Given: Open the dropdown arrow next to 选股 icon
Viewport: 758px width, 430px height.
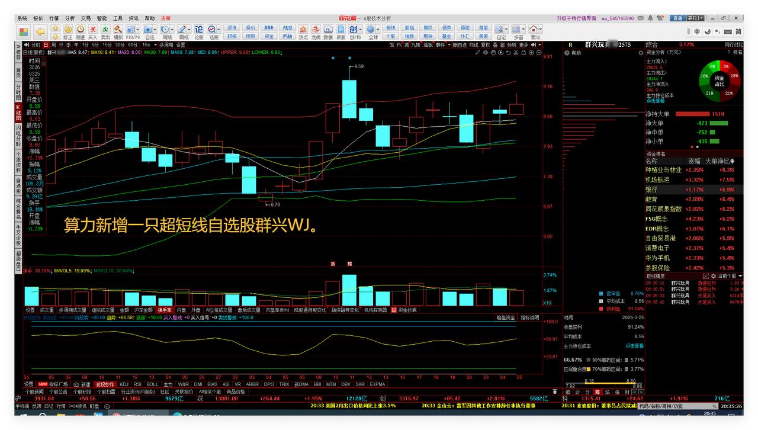Looking at the screenshot, I should click(219, 28).
